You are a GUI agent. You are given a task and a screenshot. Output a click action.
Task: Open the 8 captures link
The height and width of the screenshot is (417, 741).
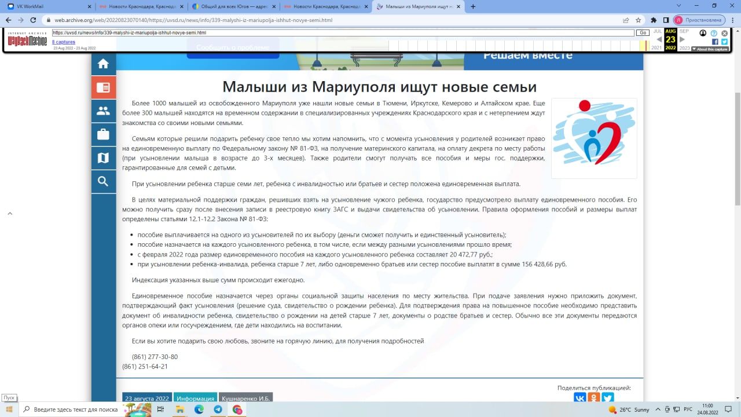pos(63,42)
